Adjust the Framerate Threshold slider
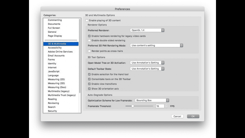Screen dimensions: 245x138 point(133,106)
